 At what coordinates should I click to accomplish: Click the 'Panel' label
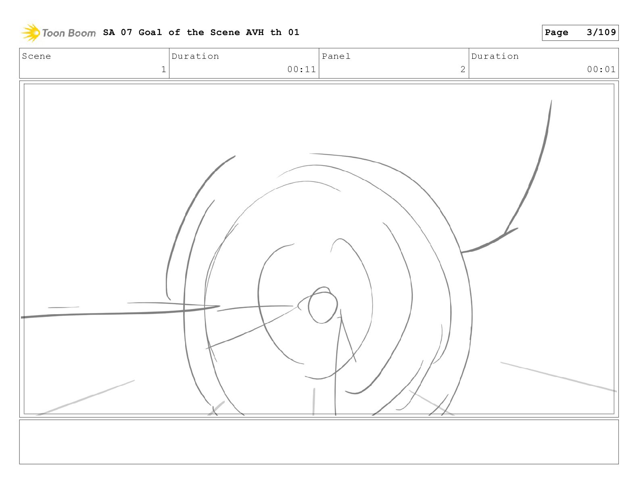tap(336, 56)
